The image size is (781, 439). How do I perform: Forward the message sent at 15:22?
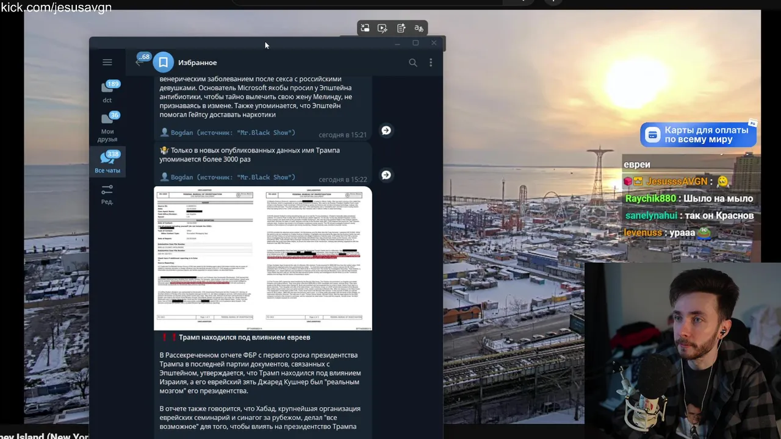click(x=386, y=175)
